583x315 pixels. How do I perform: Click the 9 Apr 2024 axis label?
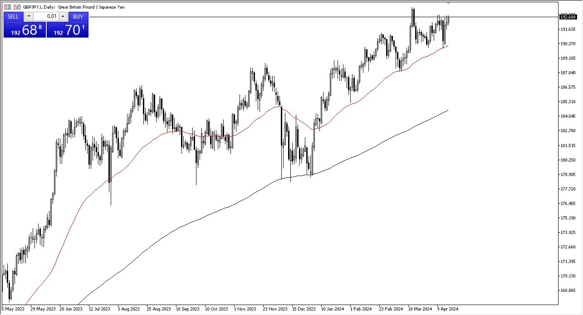tap(447, 308)
